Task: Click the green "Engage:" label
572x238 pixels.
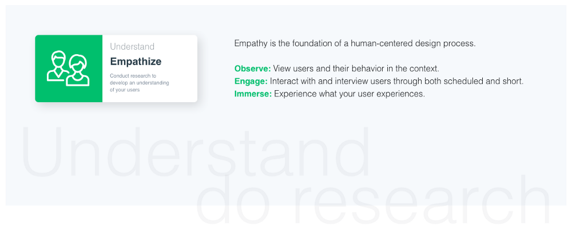Action: [251, 81]
